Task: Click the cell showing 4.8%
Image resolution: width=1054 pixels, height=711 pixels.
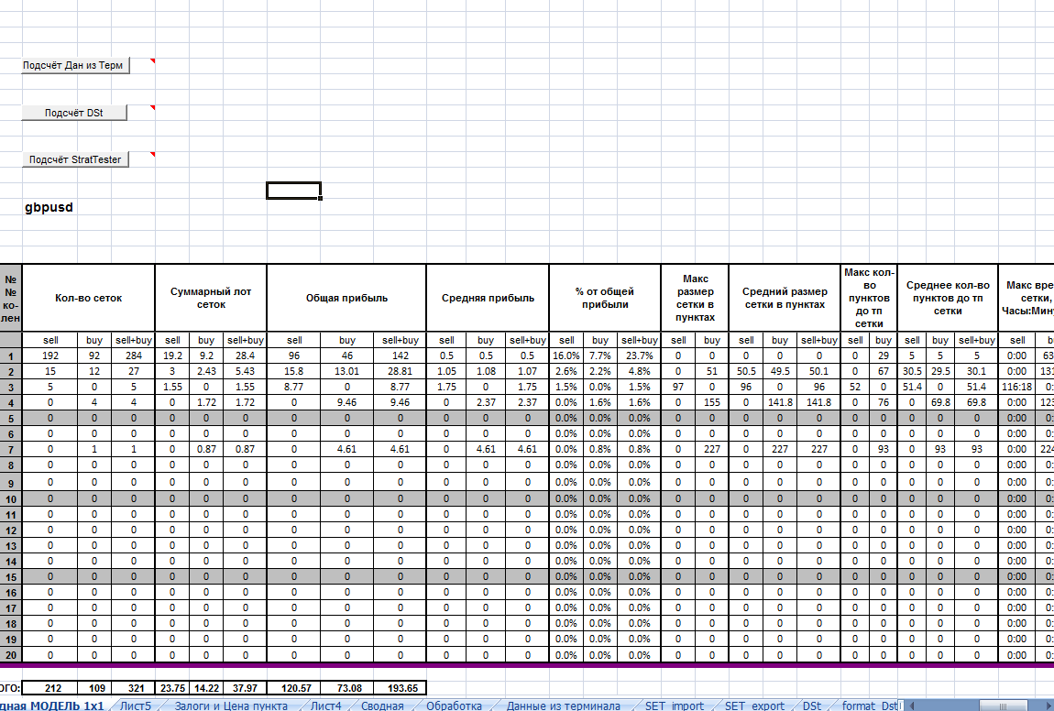Action: (639, 371)
